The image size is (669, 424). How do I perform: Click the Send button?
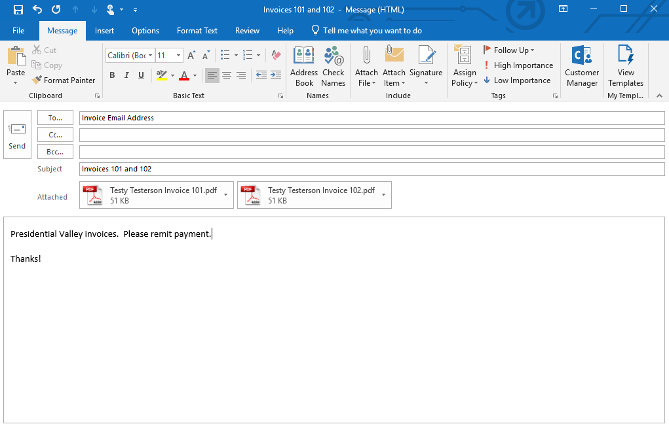[17, 134]
